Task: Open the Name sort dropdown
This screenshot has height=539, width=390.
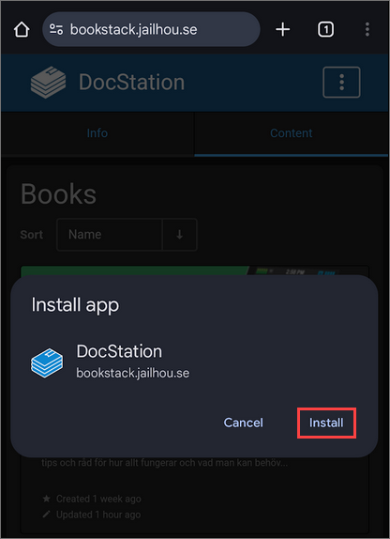Action: pos(109,235)
